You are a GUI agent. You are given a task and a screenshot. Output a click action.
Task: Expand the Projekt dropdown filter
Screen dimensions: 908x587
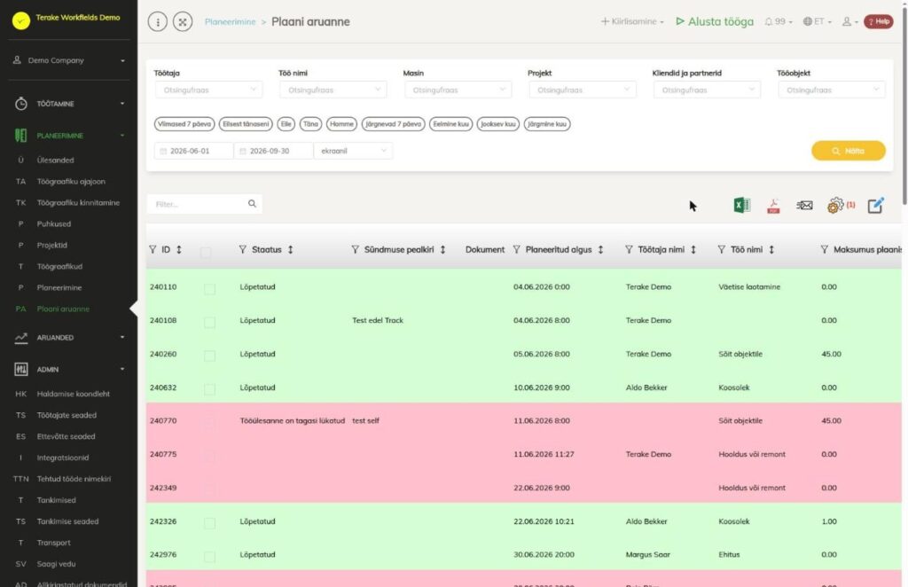click(583, 90)
